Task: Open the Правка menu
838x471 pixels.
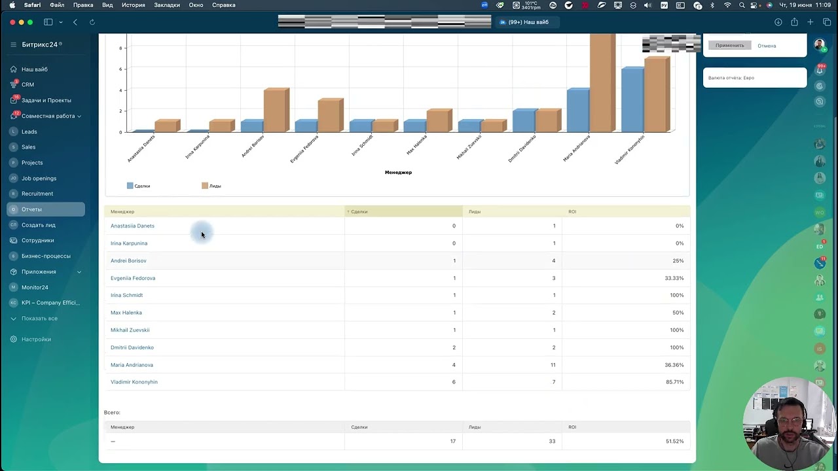Action: 83,5
